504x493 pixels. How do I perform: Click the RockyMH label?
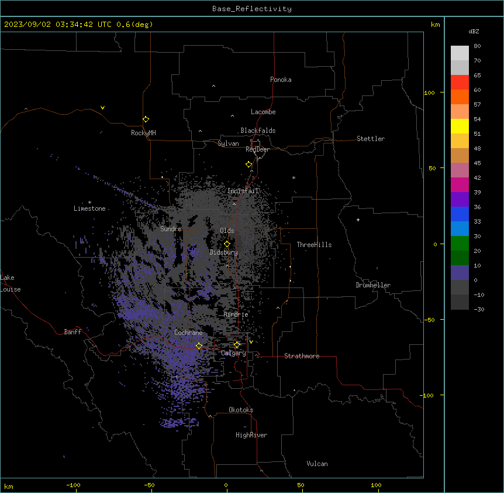coord(143,133)
